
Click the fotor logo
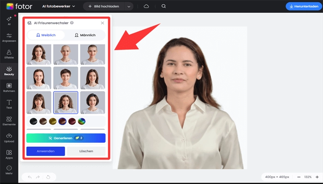point(19,6)
